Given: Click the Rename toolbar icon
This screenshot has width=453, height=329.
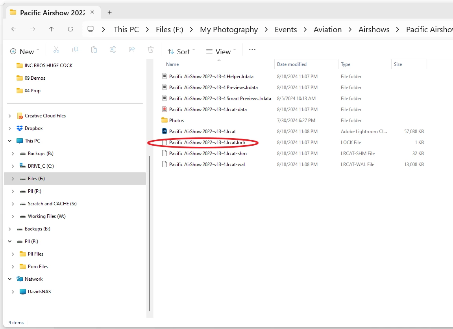Looking at the screenshot, I should click(x=113, y=49).
